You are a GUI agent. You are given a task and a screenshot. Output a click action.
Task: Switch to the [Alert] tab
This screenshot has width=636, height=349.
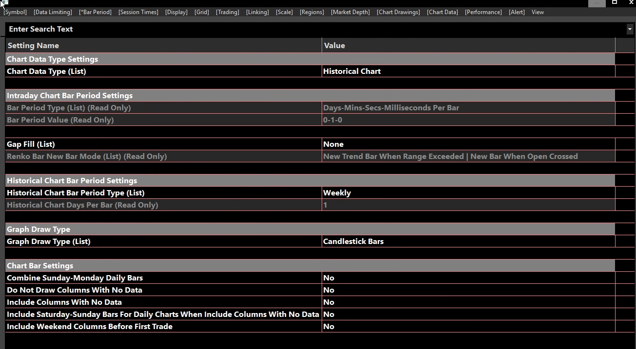click(517, 12)
